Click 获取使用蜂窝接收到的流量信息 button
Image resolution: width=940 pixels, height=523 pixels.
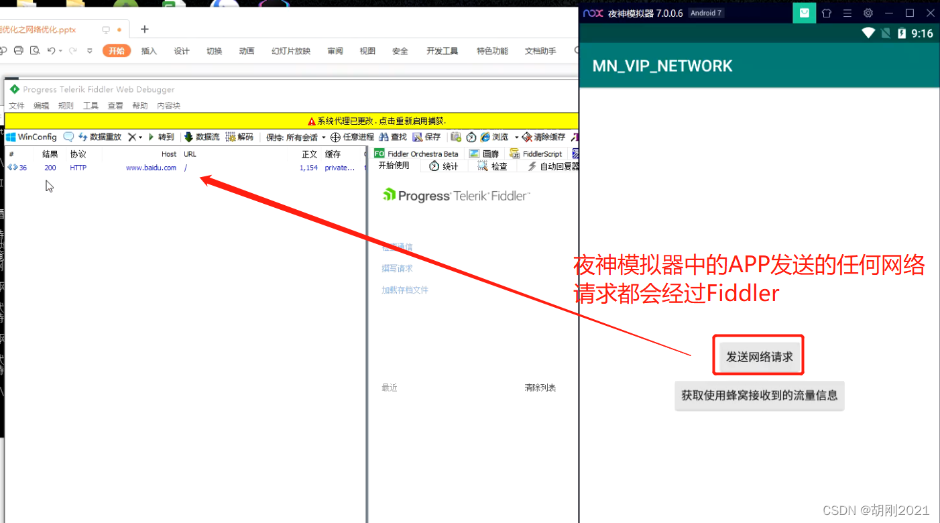pos(760,396)
